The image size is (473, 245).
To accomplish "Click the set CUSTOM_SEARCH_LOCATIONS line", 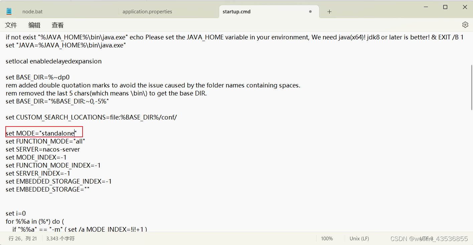I will (91, 117).
